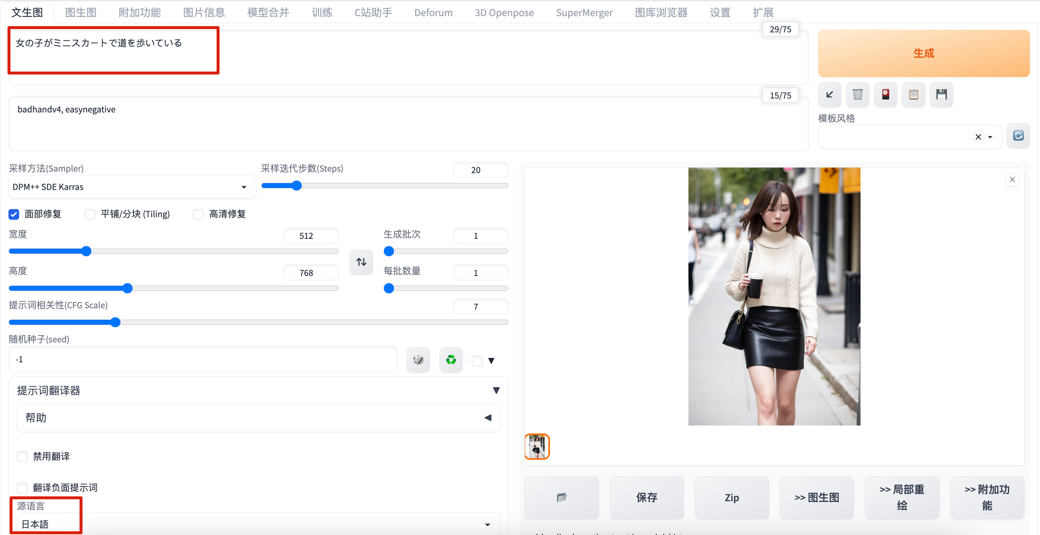Click the clipboard icon to apply the style
Viewport: 1040px width, 535px height.
pos(913,95)
